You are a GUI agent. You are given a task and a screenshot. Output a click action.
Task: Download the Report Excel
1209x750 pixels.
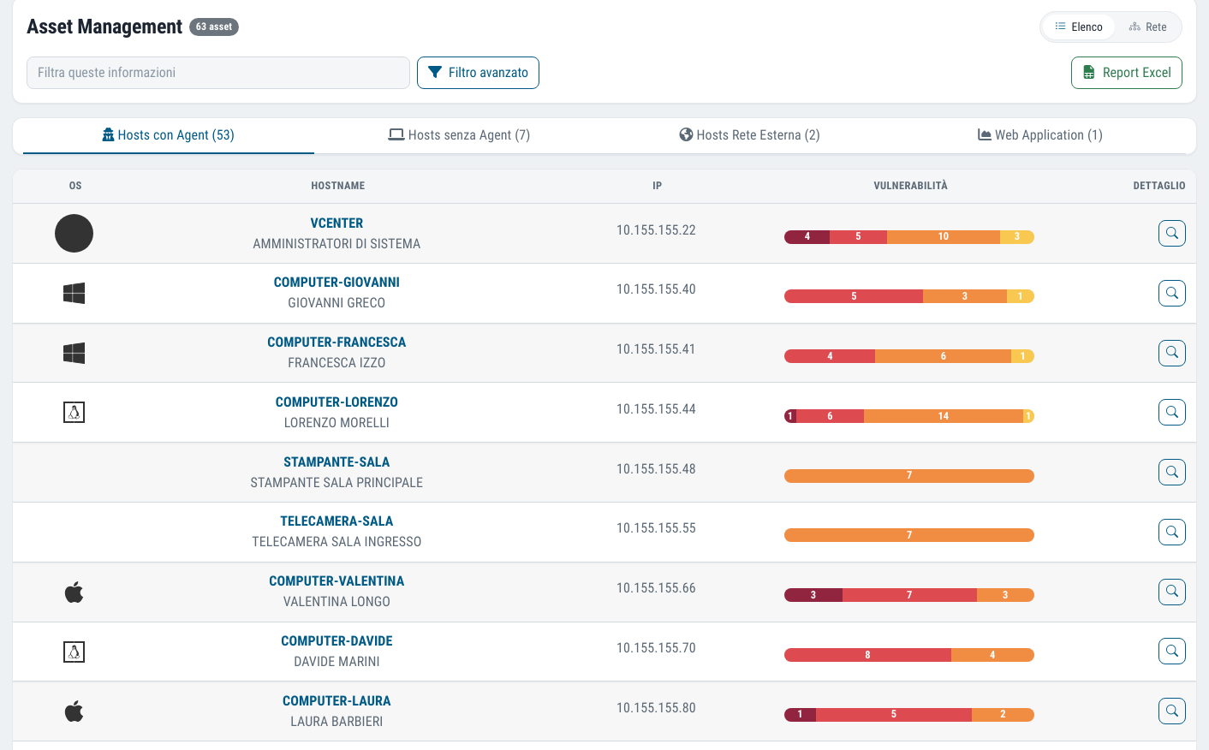click(x=1127, y=73)
